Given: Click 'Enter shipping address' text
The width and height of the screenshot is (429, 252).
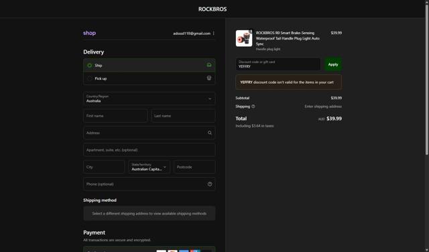Looking at the screenshot, I should point(323,107).
